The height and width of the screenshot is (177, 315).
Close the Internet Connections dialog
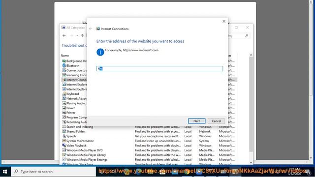pos(224,21)
